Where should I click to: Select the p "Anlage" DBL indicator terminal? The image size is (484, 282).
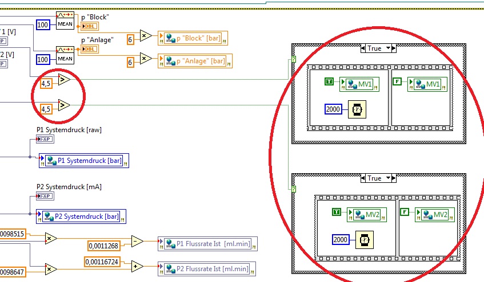pyautogui.click(x=90, y=49)
